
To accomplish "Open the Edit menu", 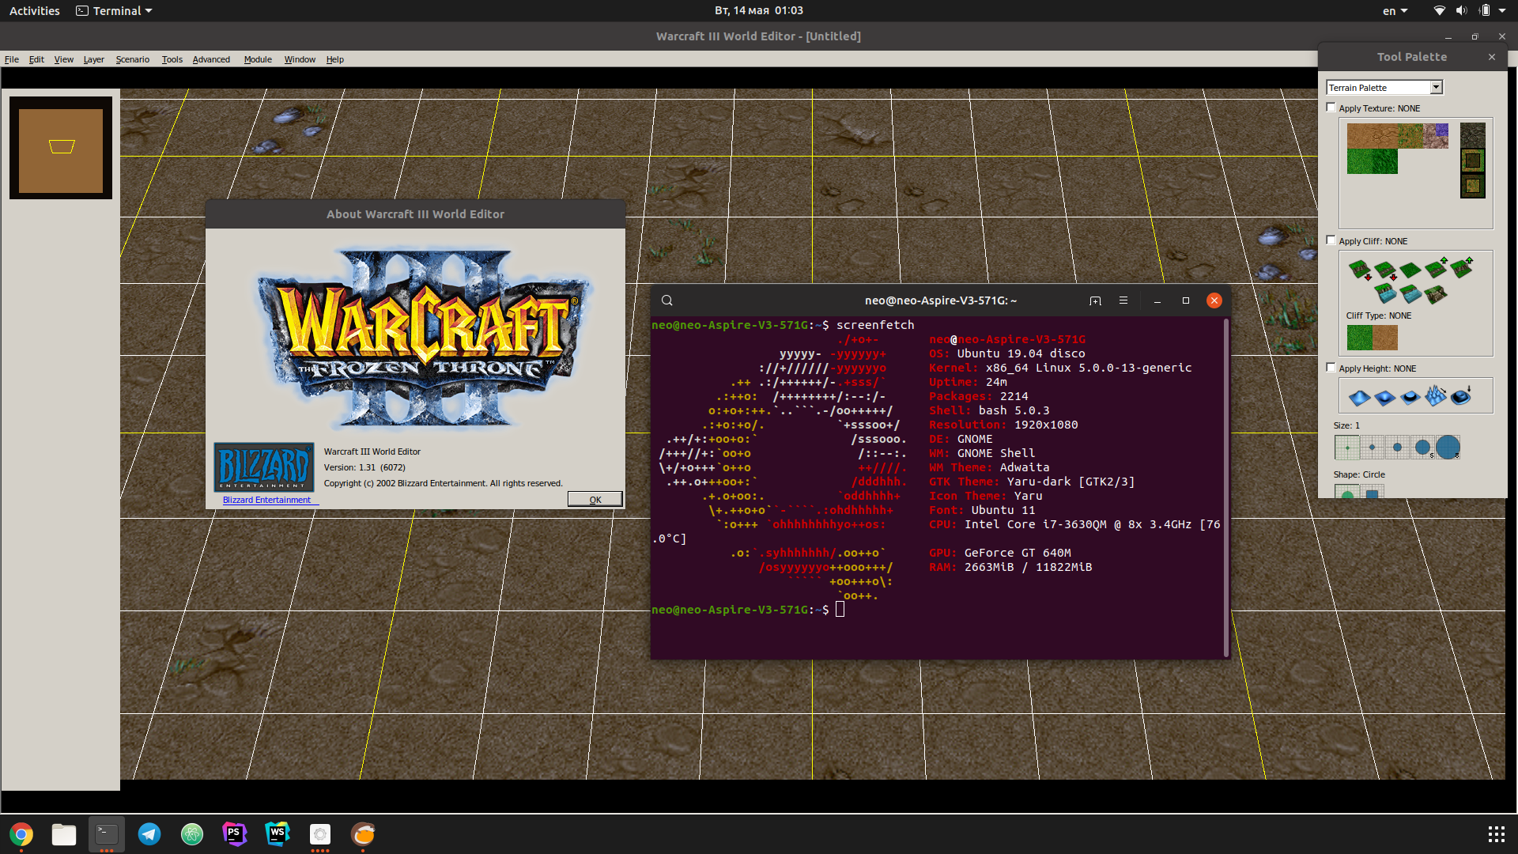I will [x=36, y=59].
